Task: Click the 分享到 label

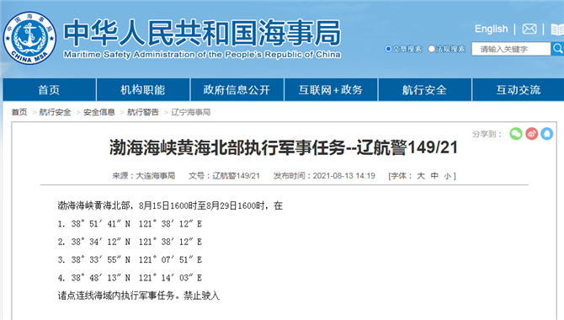Action: pyautogui.click(x=487, y=134)
